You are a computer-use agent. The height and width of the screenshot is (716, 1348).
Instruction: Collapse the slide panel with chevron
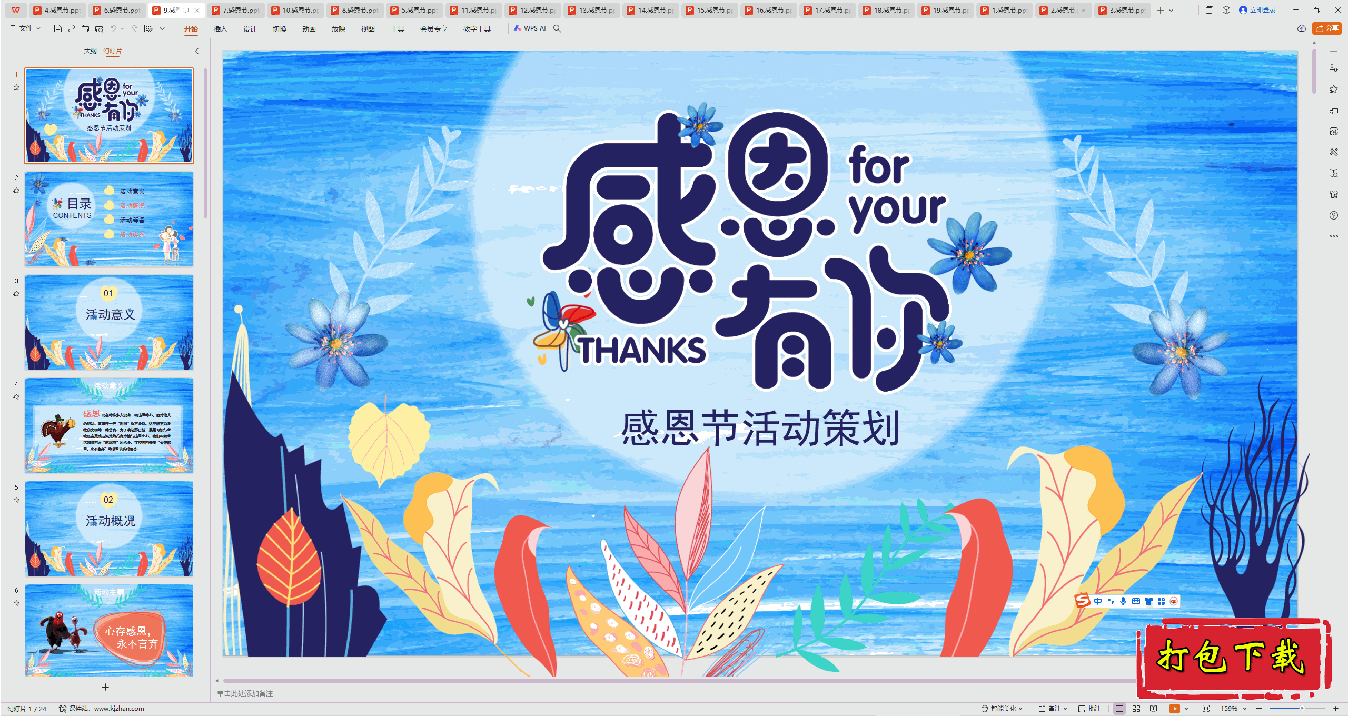[197, 51]
